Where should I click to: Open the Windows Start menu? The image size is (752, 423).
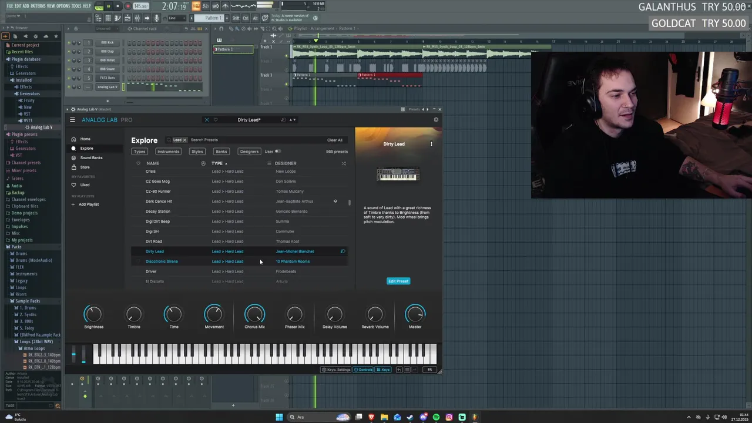coord(279,417)
